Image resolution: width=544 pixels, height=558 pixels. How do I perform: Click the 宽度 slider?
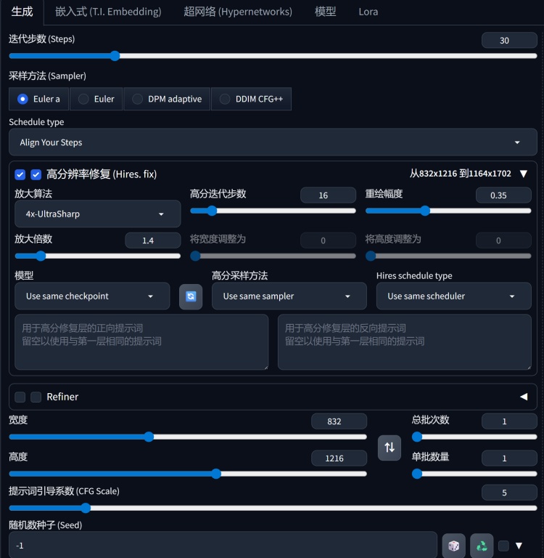point(188,437)
